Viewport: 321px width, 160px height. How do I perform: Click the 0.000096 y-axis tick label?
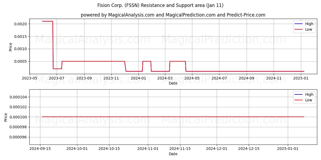click(x=18, y=137)
